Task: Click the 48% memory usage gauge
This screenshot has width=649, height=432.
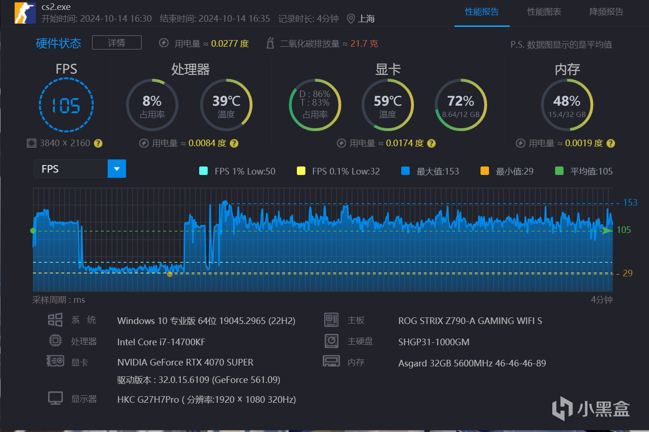Action: 567,105
